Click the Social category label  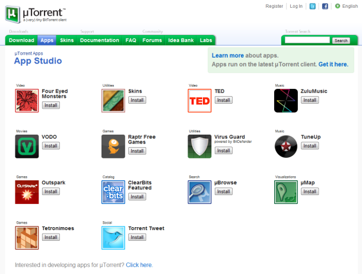[107, 222]
